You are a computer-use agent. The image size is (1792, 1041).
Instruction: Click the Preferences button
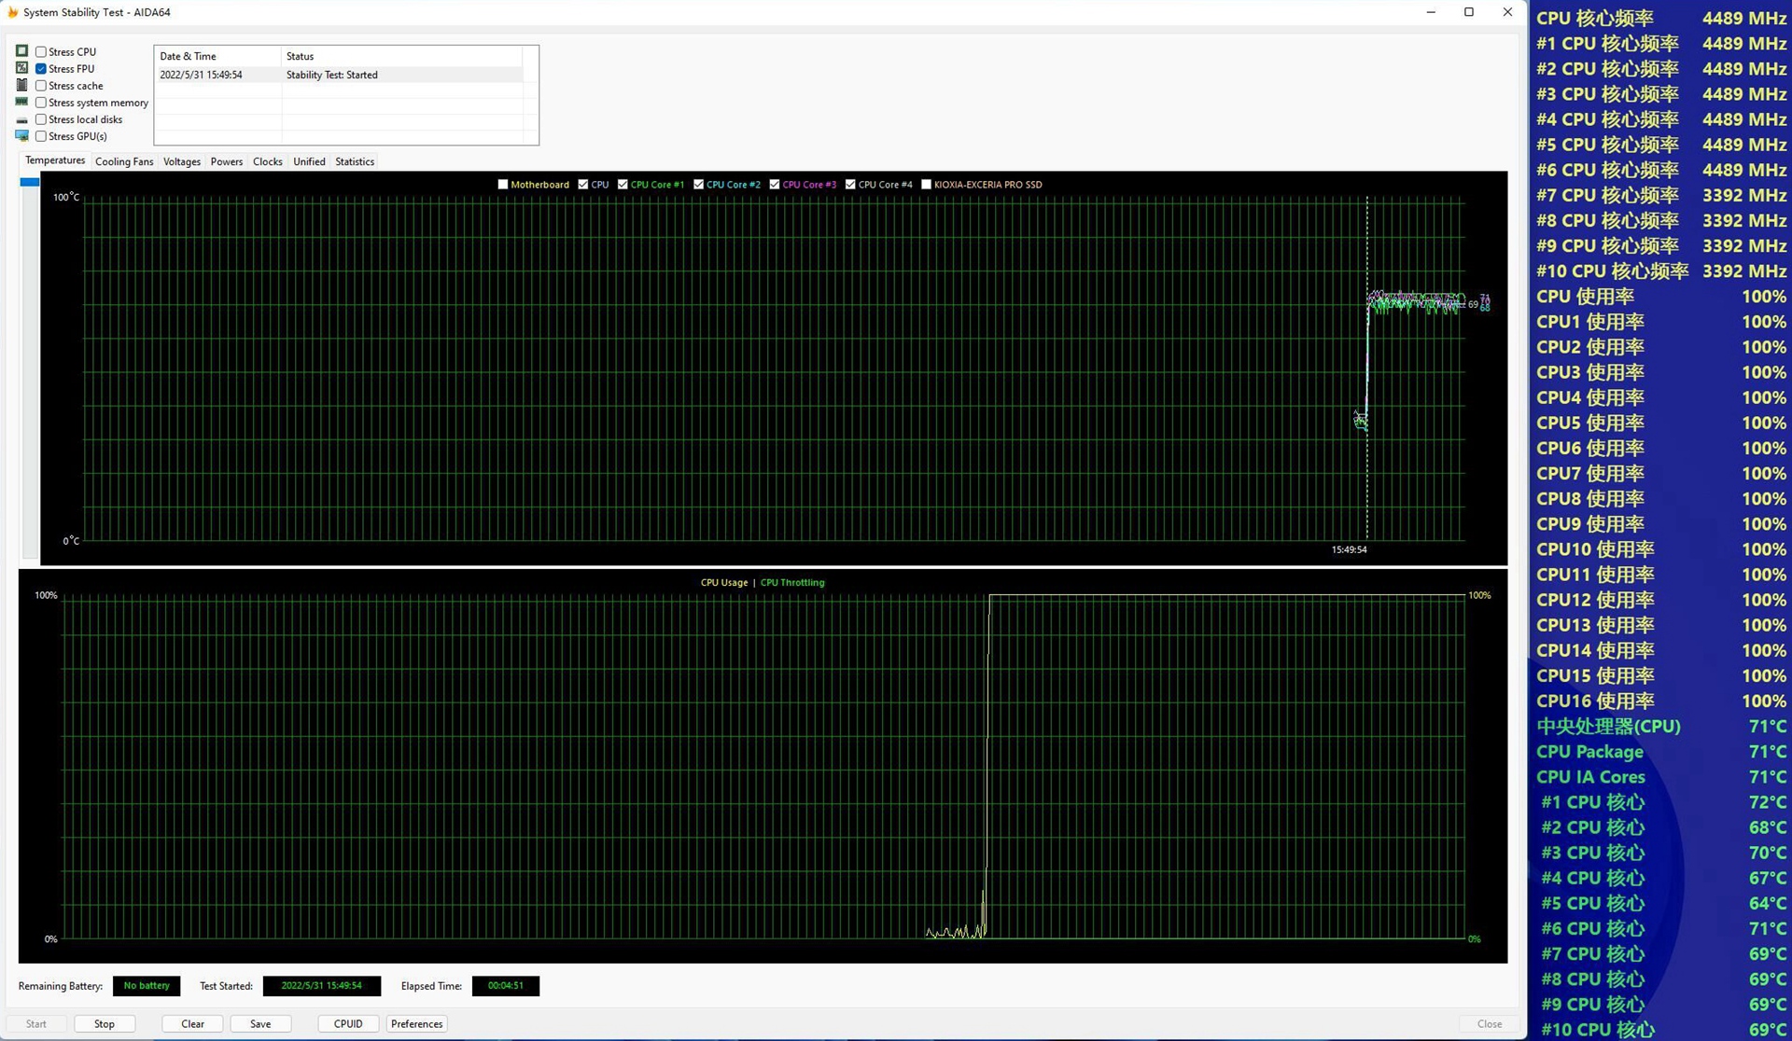click(416, 1023)
